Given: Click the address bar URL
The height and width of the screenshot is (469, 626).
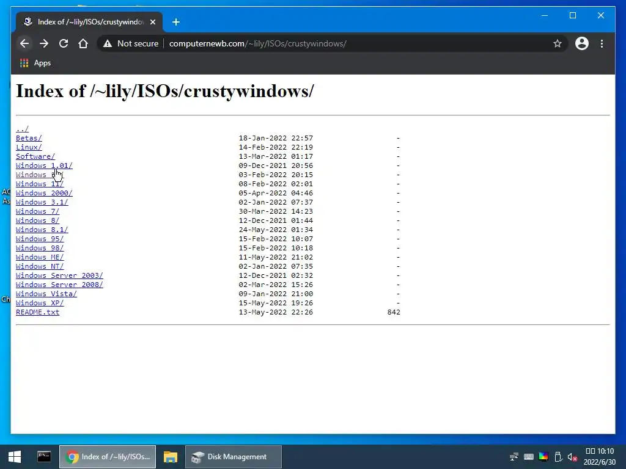Looking at the screenshot, I should [257, 43].
